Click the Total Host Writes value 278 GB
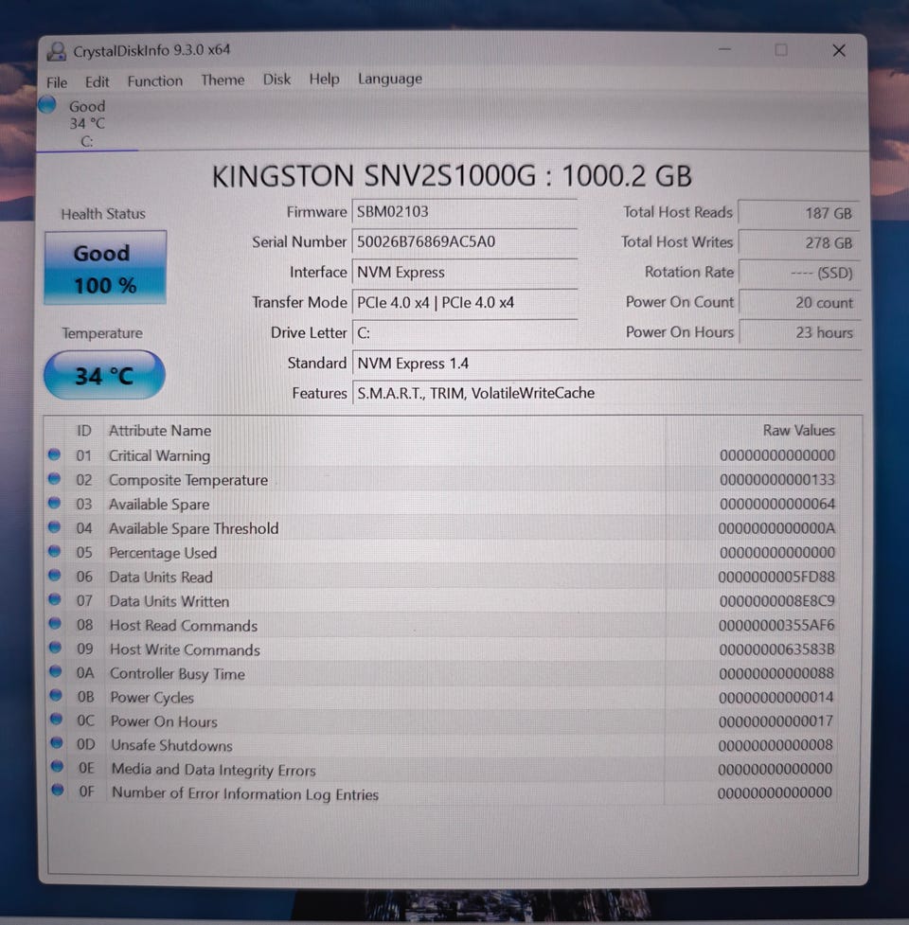 799,242
